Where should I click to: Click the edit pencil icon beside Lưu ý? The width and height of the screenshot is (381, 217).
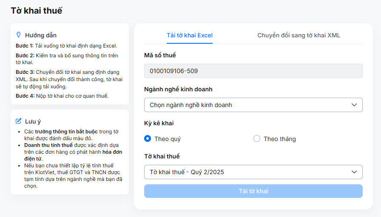coord(18,121)
